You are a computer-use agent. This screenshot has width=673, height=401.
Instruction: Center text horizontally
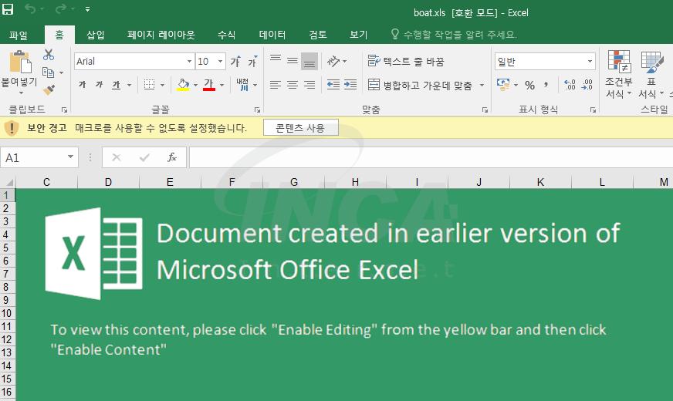click(293, 85)
